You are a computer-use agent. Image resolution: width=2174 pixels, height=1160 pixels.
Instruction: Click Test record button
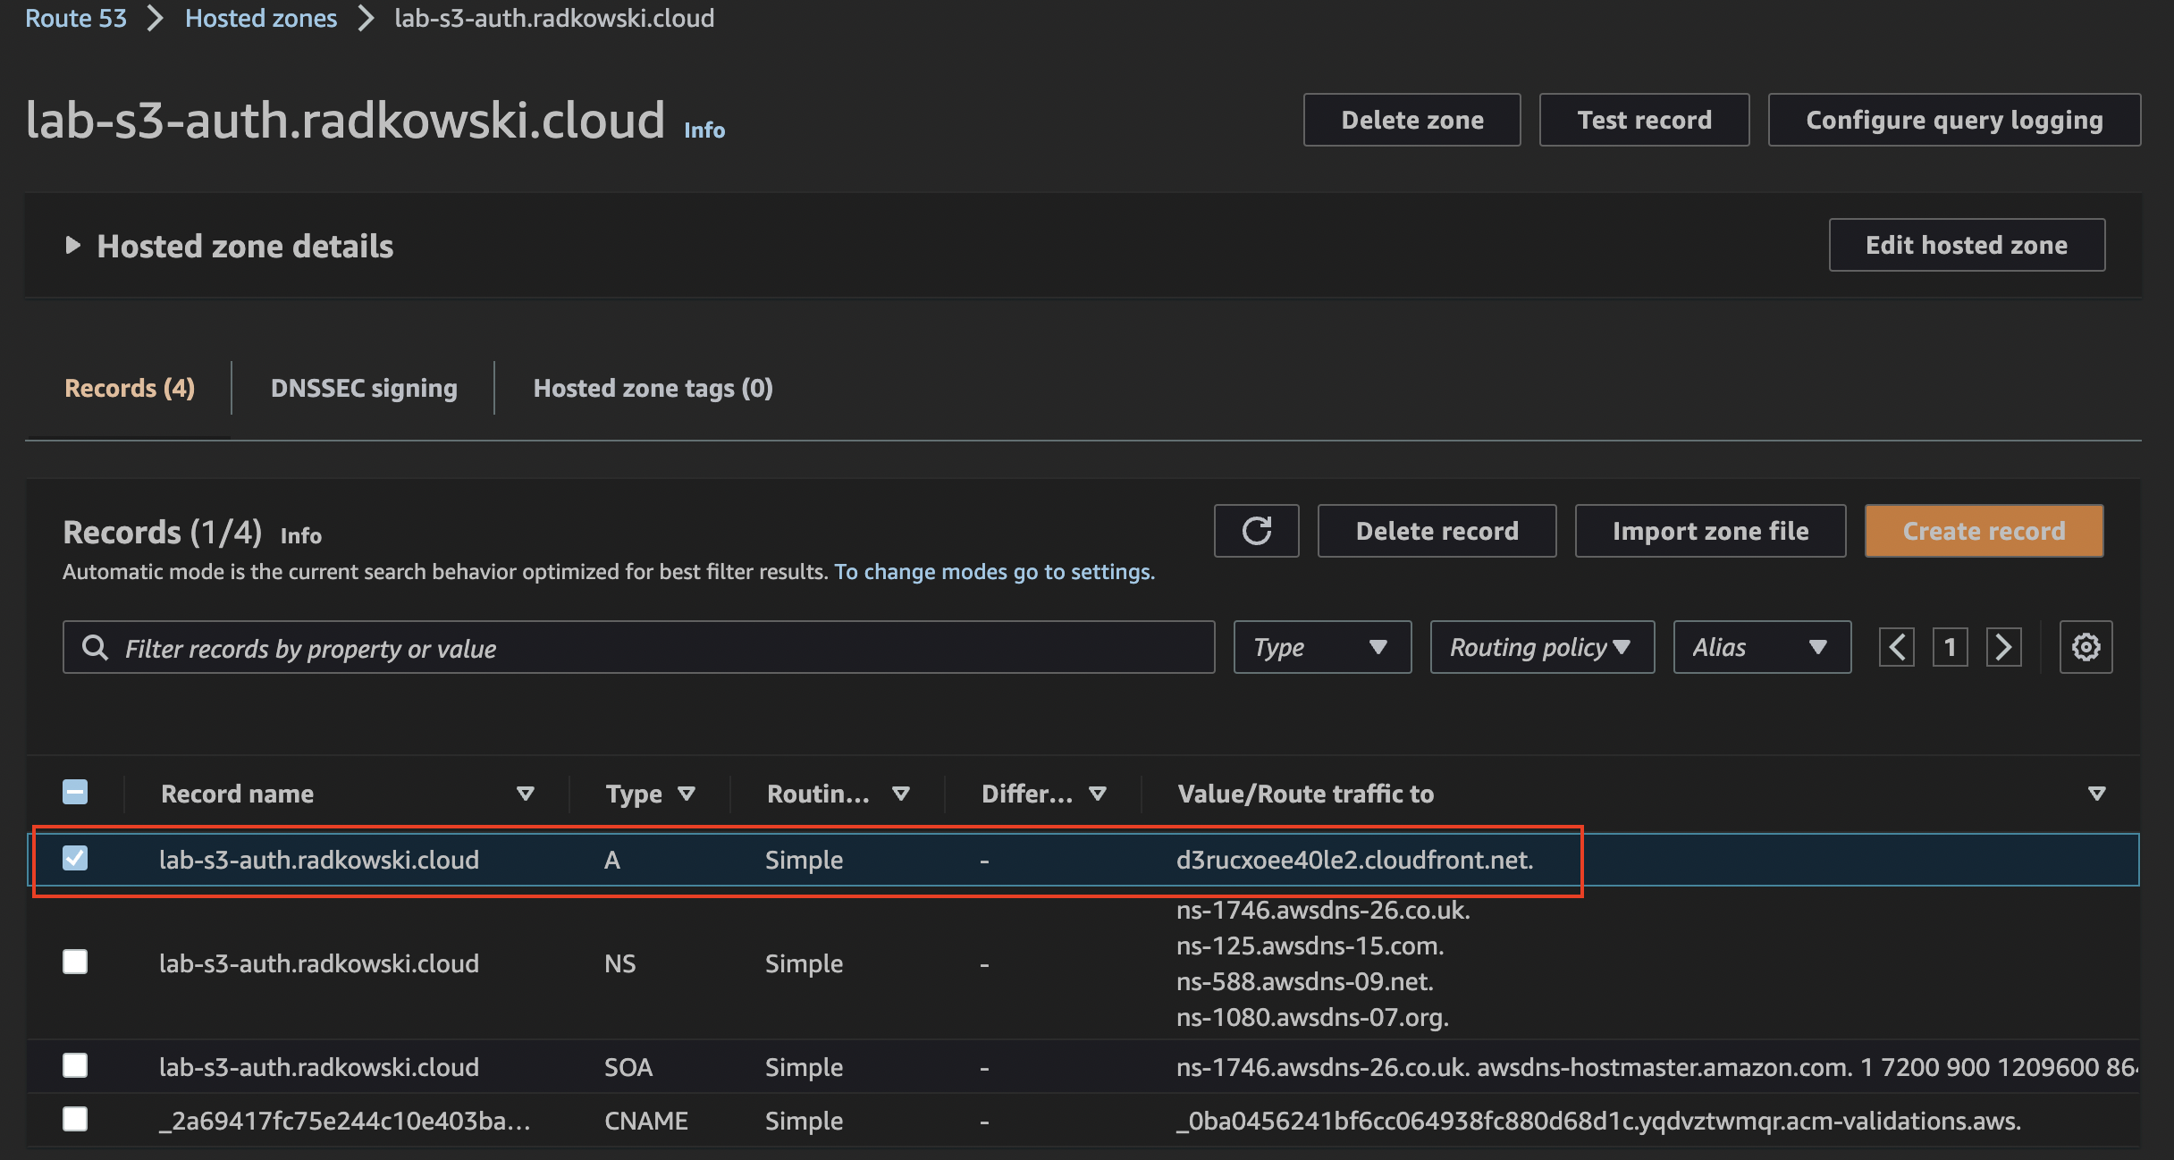click(1644, 120)
